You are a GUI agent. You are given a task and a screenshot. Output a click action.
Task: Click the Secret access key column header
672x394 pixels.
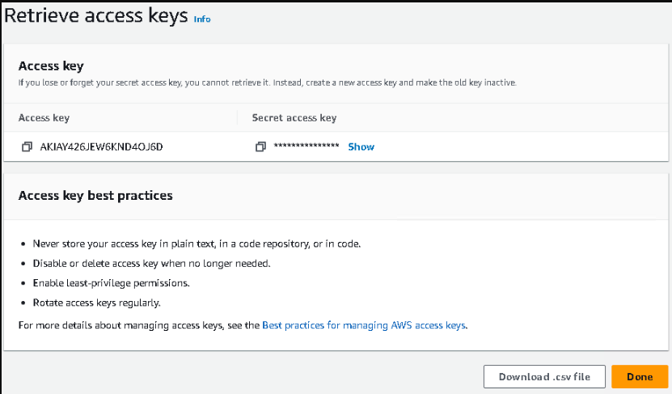pos(294,118)
